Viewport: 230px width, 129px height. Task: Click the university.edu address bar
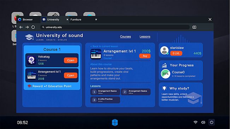pos(115,27)
